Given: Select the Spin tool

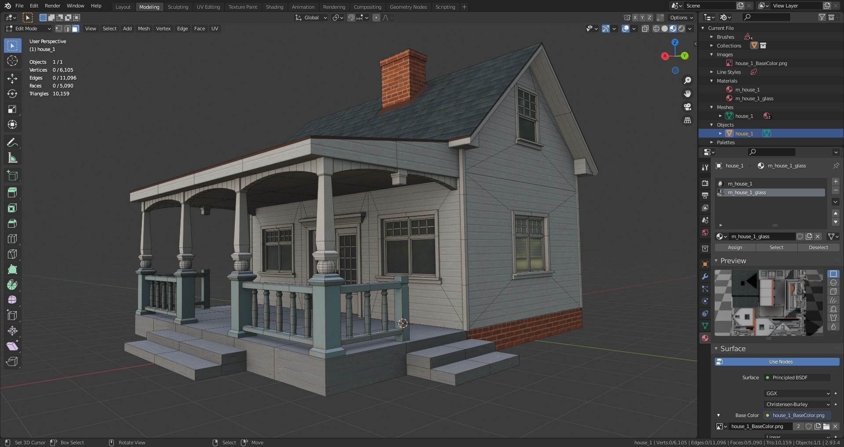Looking at the screenshot, I should pos(12,285).
